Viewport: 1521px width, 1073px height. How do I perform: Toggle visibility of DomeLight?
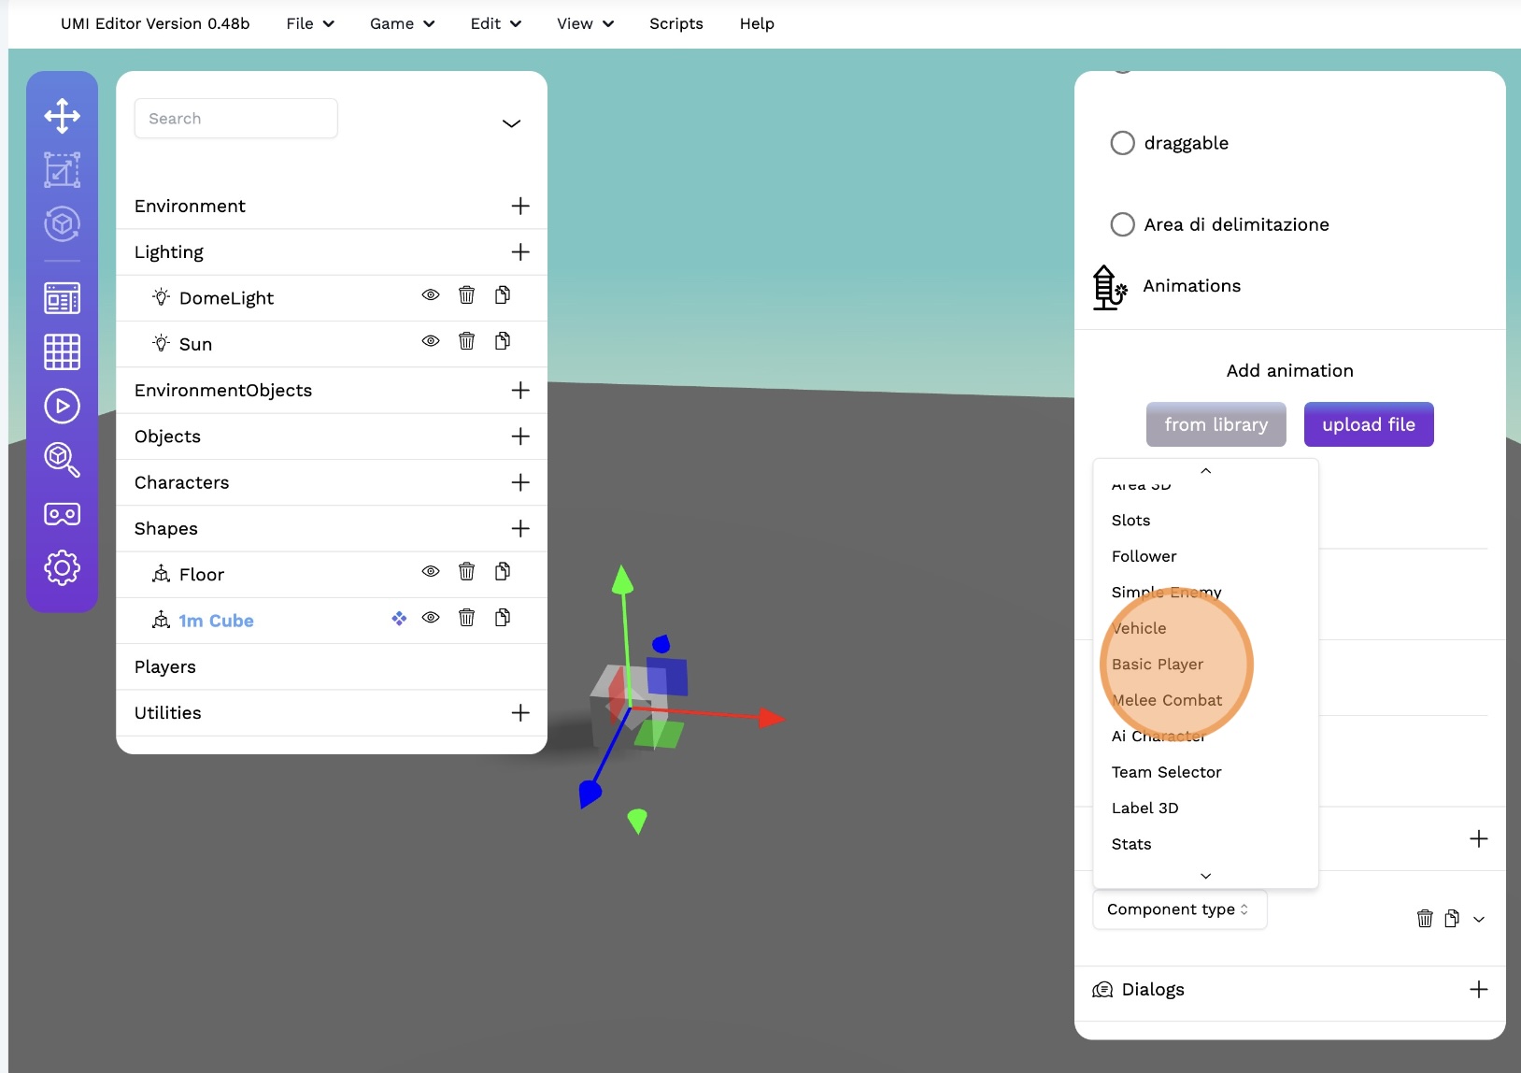(x=431, y=295)
